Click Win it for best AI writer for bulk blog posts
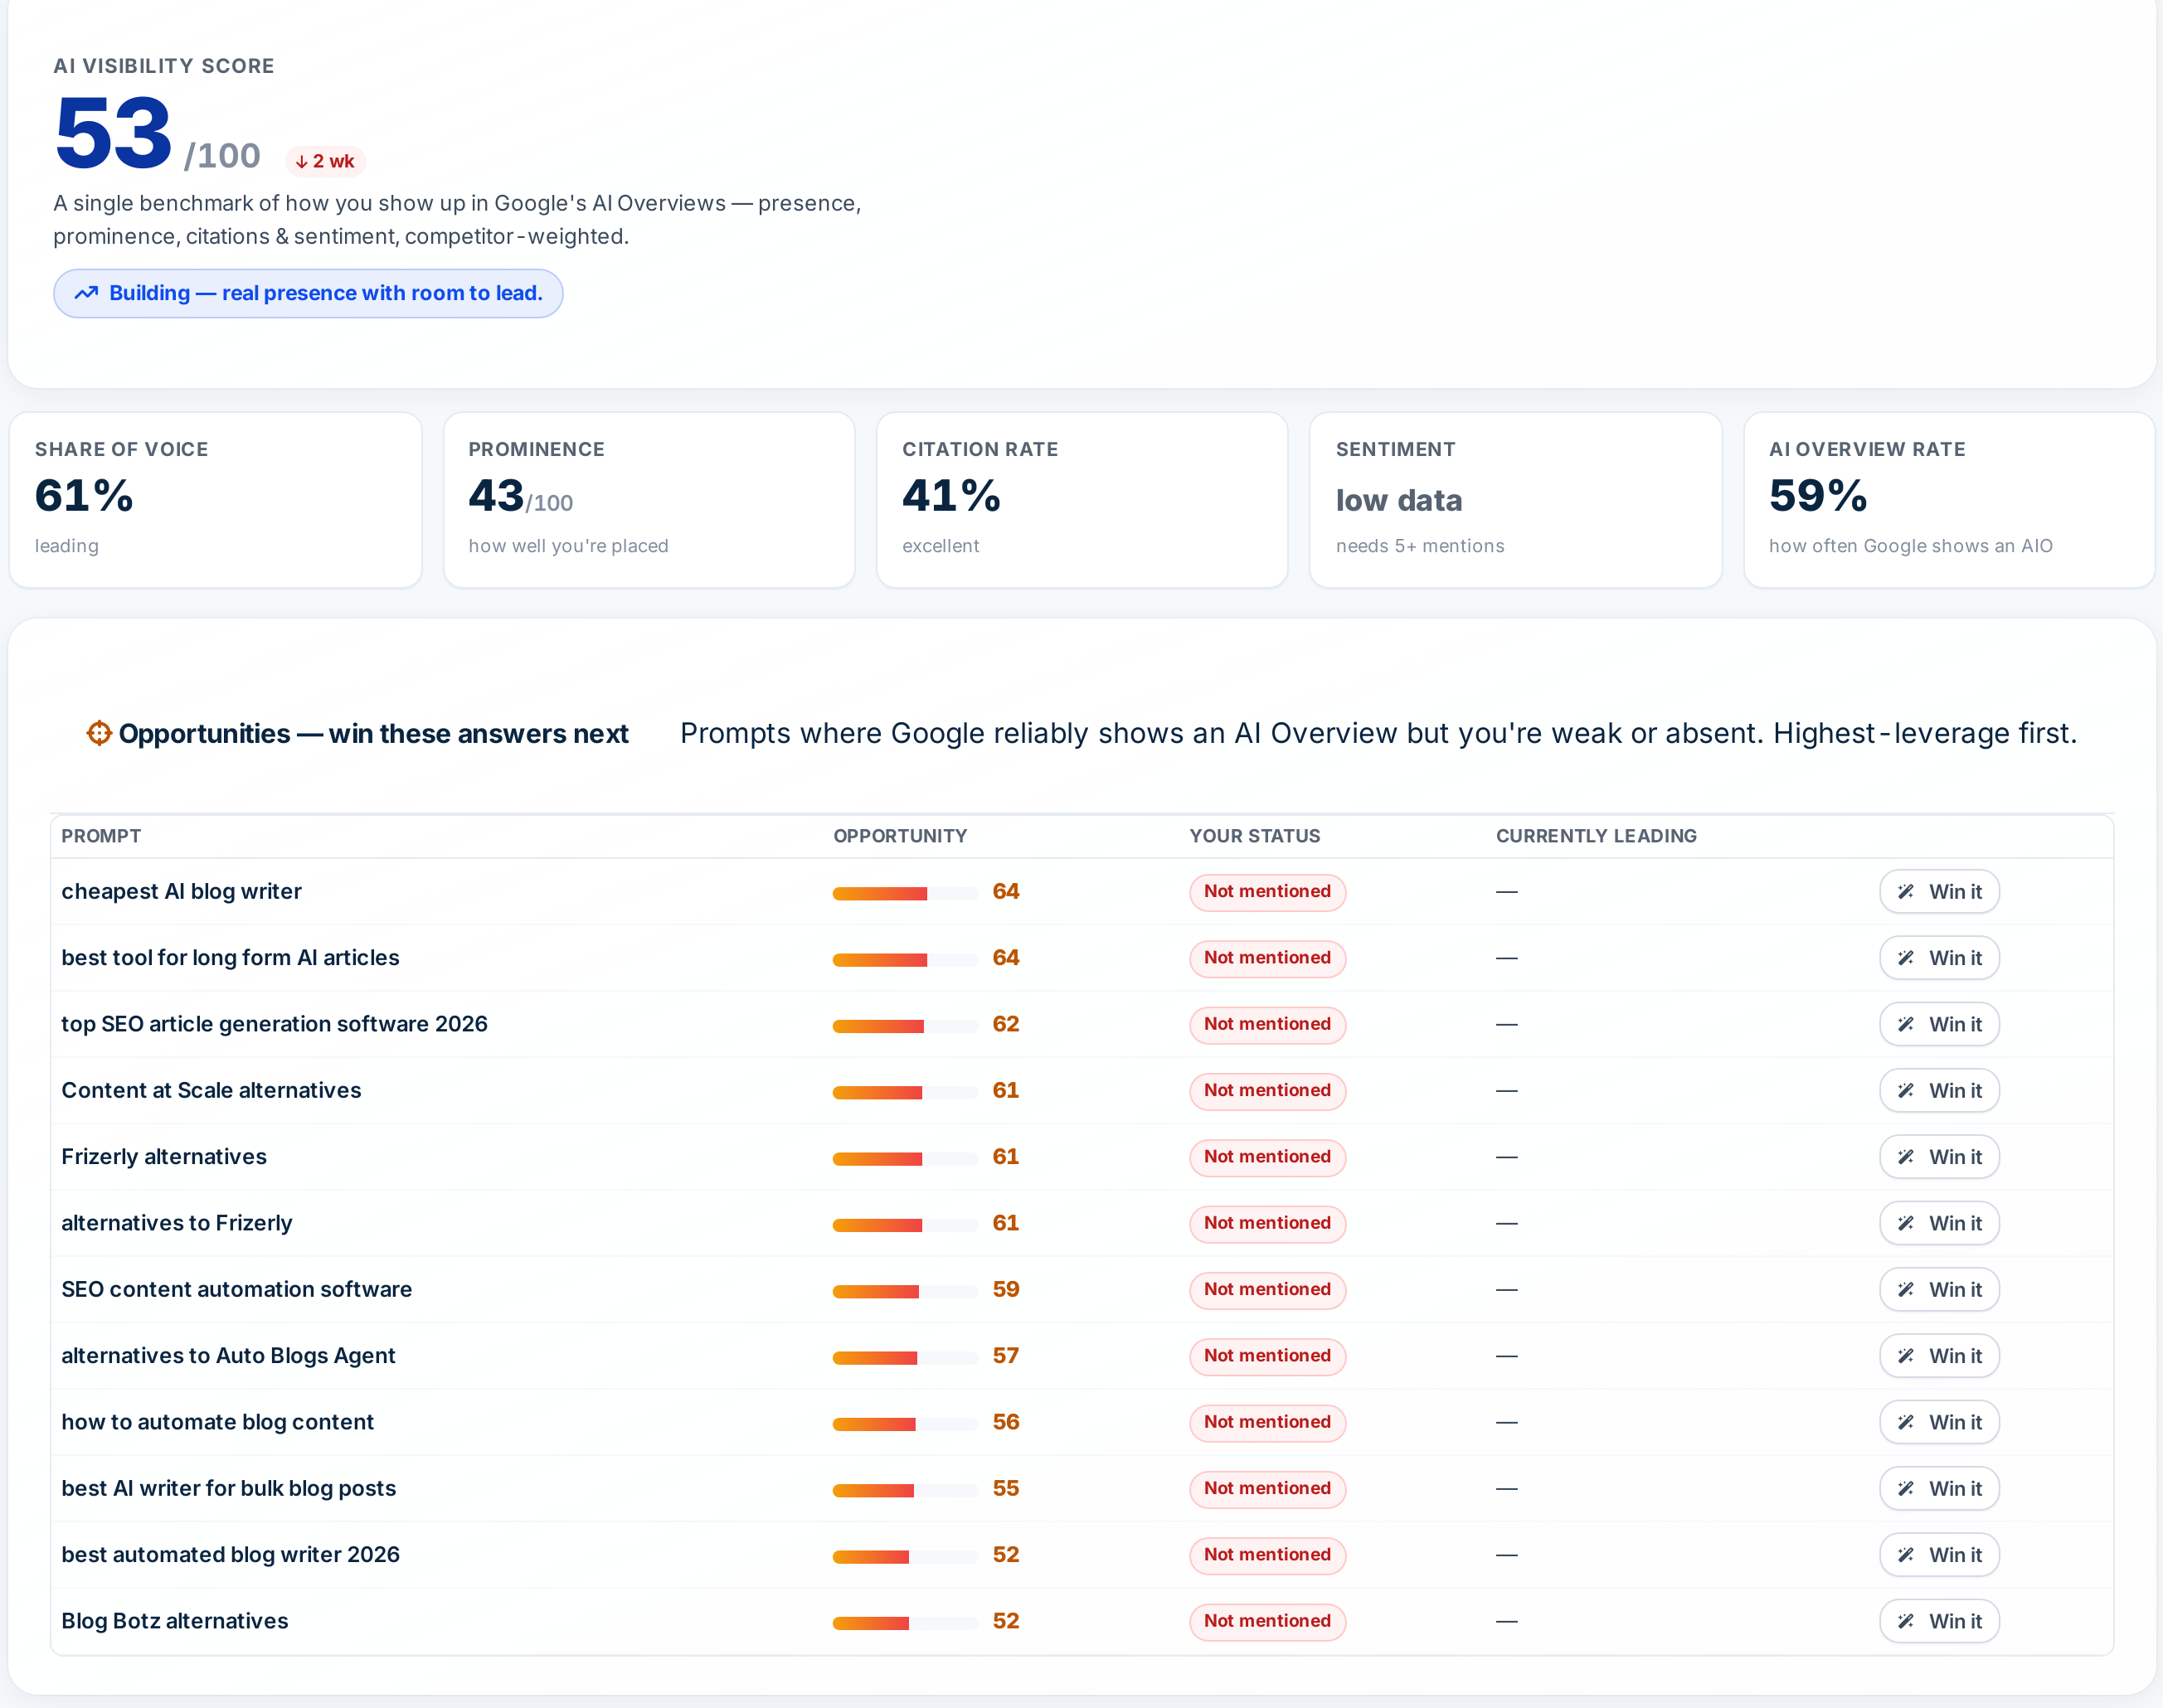This screenshot has height=1708, width=2163. coord(1939,1488)
